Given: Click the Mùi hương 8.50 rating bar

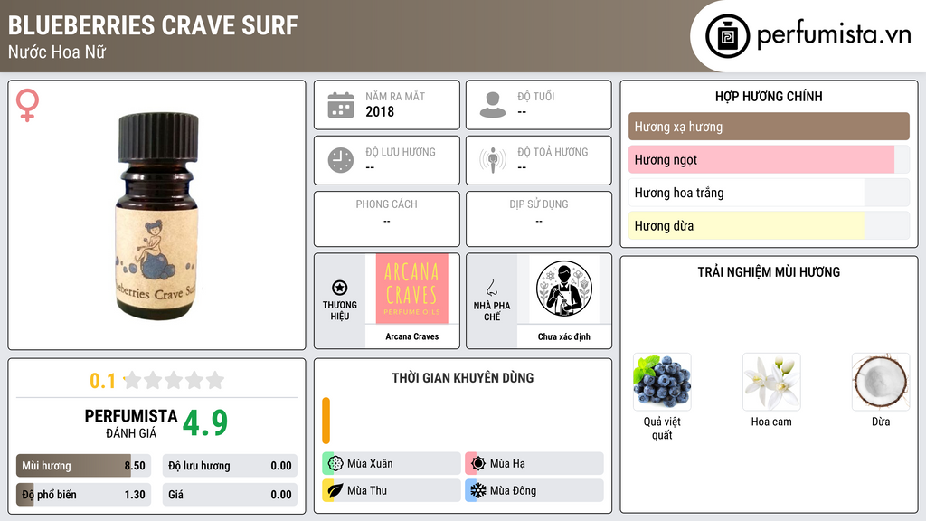Looking at the screenshot, I should [x=84, y=466].
